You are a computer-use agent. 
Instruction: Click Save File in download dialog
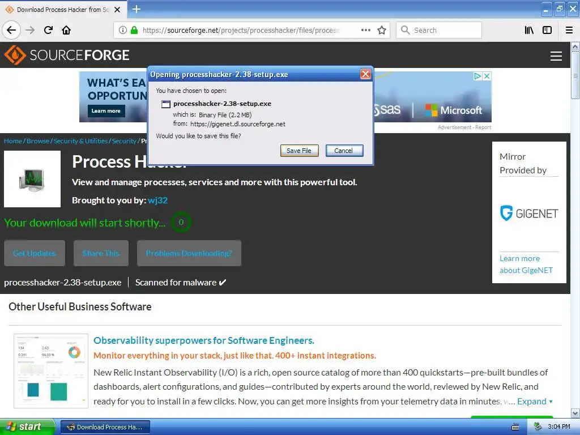click(x=299, y=151)
